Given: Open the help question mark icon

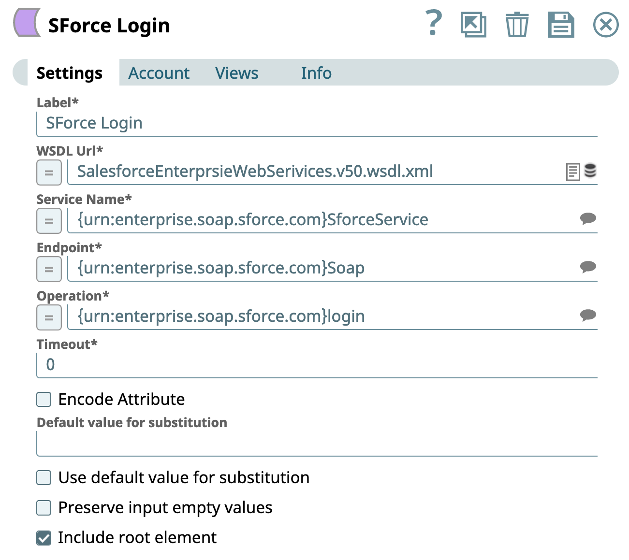Looking at the screenshot, I should 433,23.
